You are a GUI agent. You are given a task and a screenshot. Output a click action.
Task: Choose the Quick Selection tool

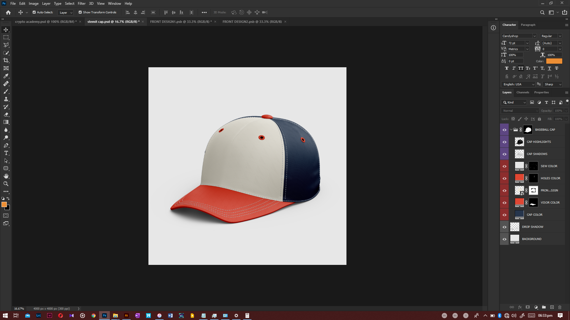click(x=6, y=53)
